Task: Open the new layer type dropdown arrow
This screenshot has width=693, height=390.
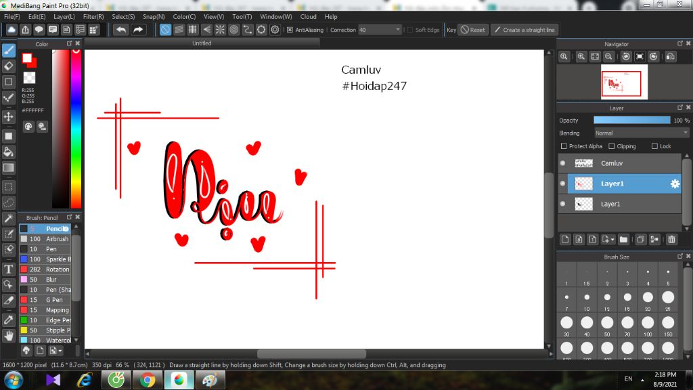Action: 612,239
